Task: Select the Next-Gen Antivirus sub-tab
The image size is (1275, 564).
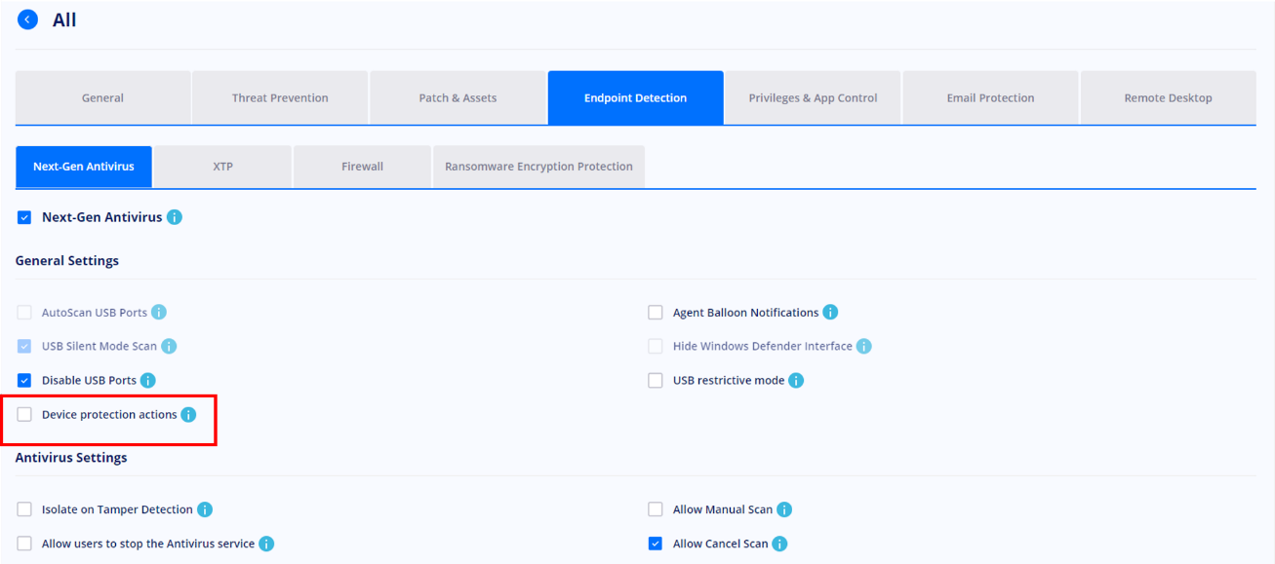Action: tap(84, 167)
